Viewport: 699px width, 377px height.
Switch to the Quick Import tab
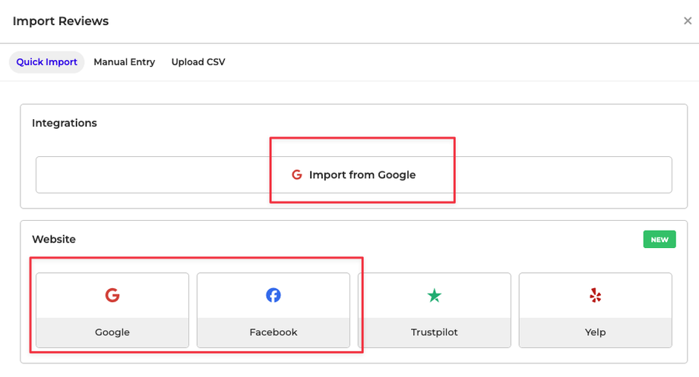[x=46, y=62]
